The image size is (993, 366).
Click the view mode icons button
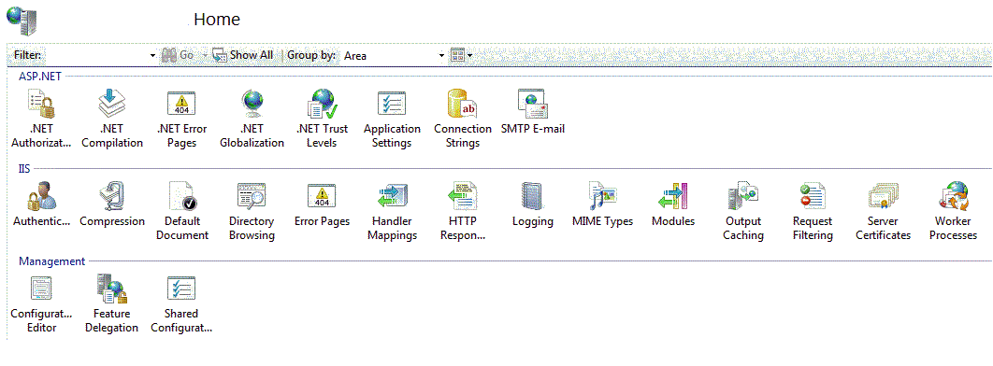click(x=457, y=56)
